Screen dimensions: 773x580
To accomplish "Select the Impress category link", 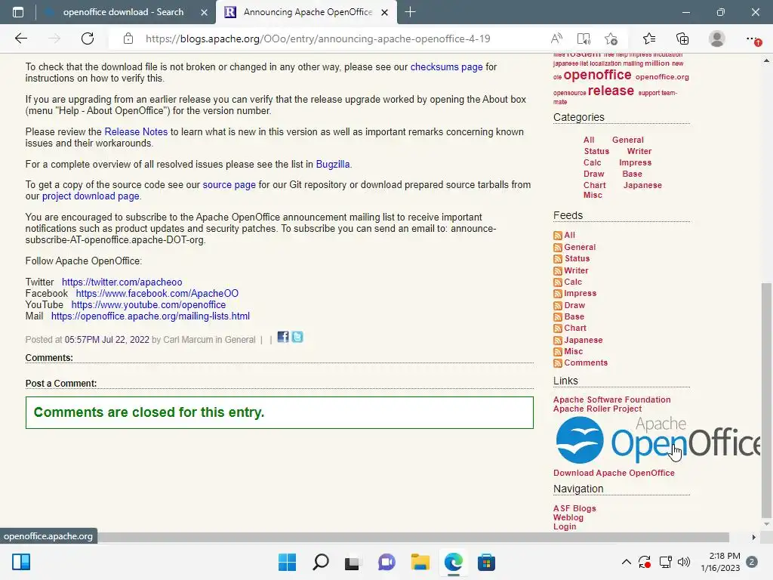I will (x=635, y=162).
